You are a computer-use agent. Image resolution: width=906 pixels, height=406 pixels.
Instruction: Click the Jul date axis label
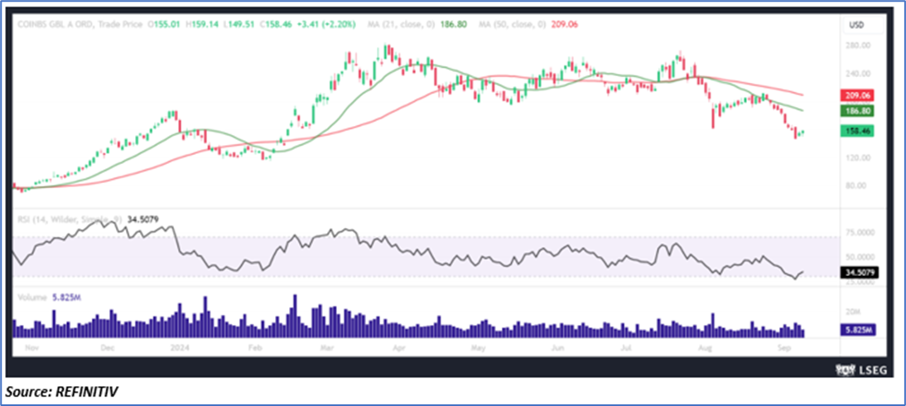[x=626, y=349]
